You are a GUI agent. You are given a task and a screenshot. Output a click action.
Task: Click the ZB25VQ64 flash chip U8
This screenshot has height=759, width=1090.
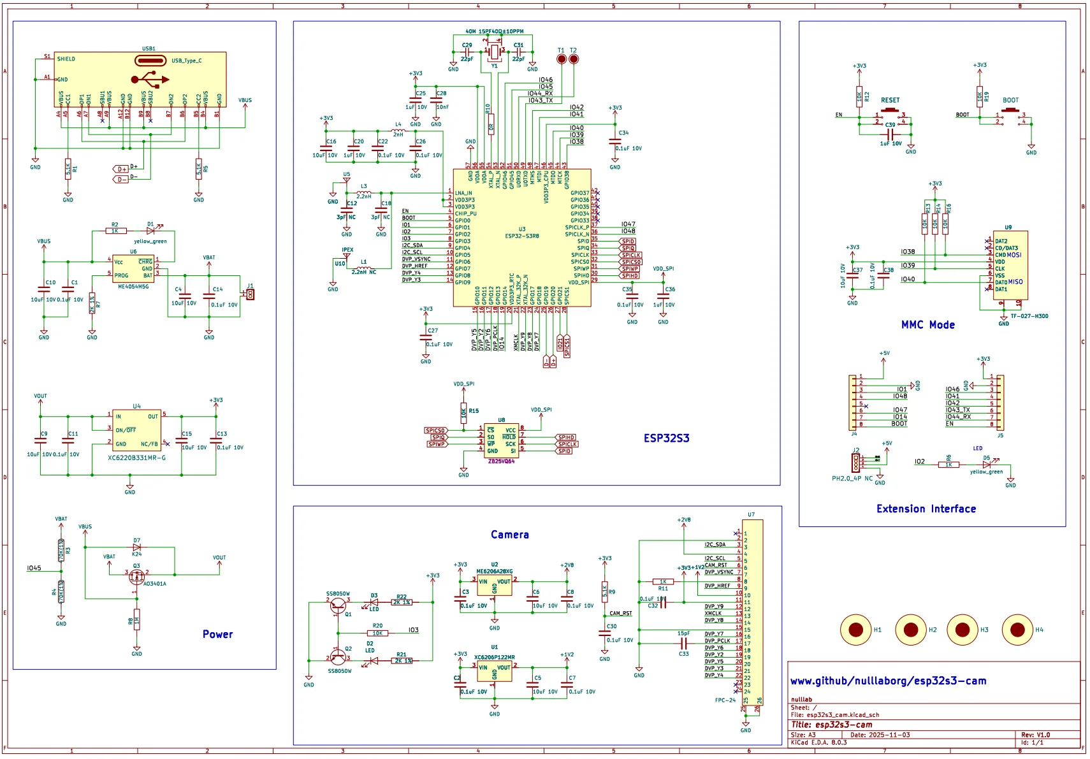tap(501, 440)
